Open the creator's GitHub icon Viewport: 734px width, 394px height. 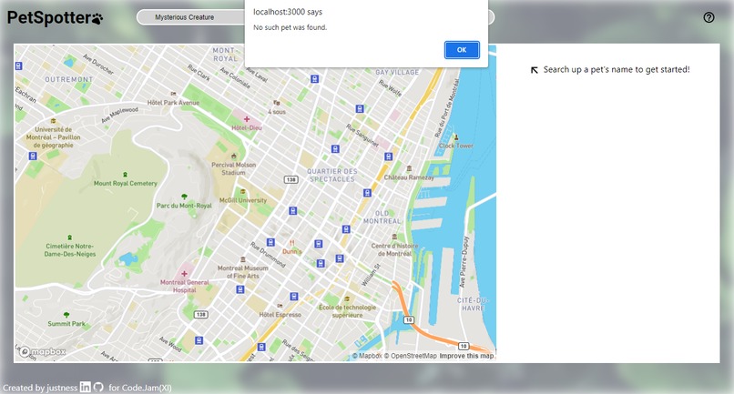(98, 387)
